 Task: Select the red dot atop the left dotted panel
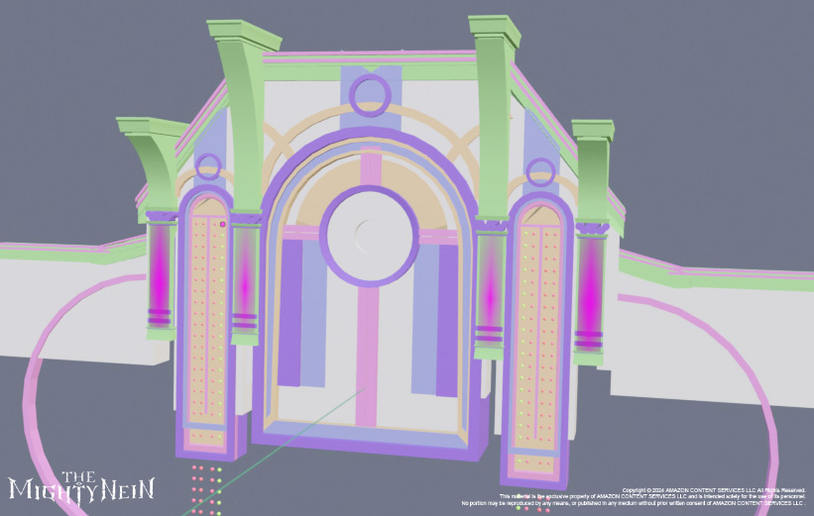[222, 225]
